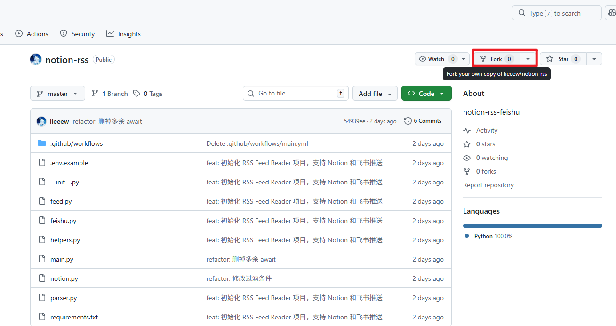Open the helpers.py file

point(65,240)
